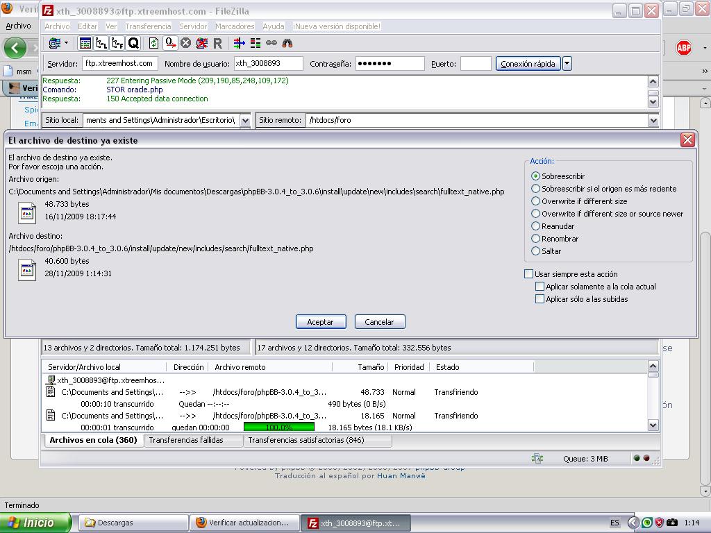Click Inicio start button

click(x=35, y=523)
